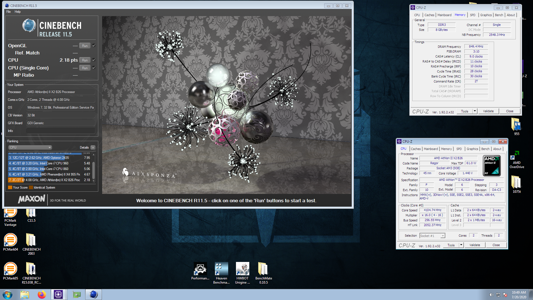Launch AMD OverDrive shortcut
Screen dimensions: 533x300
point(517,160)
